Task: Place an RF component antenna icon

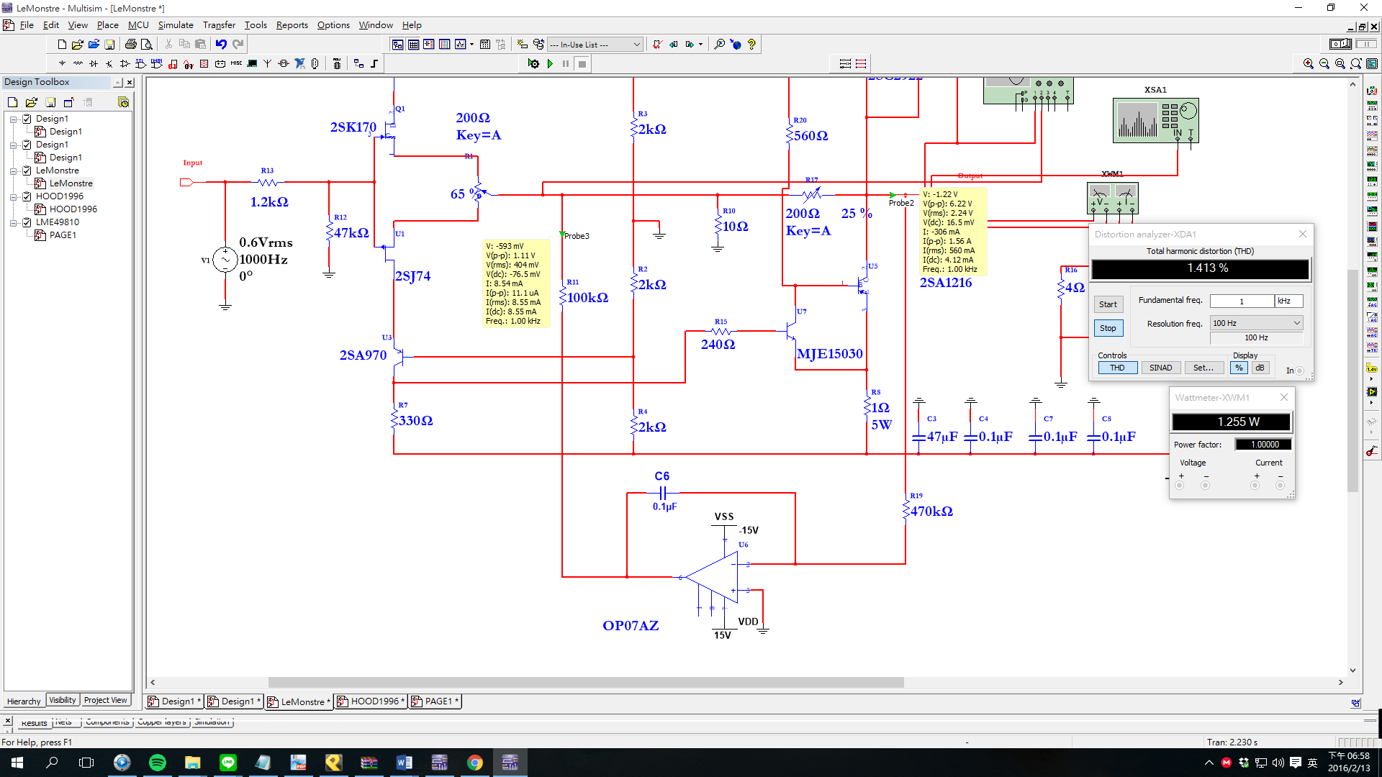Action: coord(268,64)
